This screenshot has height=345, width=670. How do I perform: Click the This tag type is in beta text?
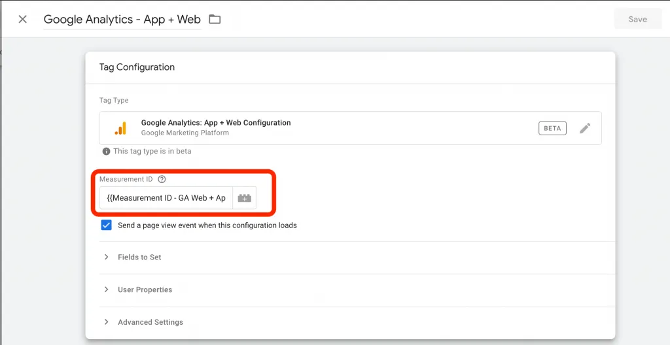(x=152, y=151)
